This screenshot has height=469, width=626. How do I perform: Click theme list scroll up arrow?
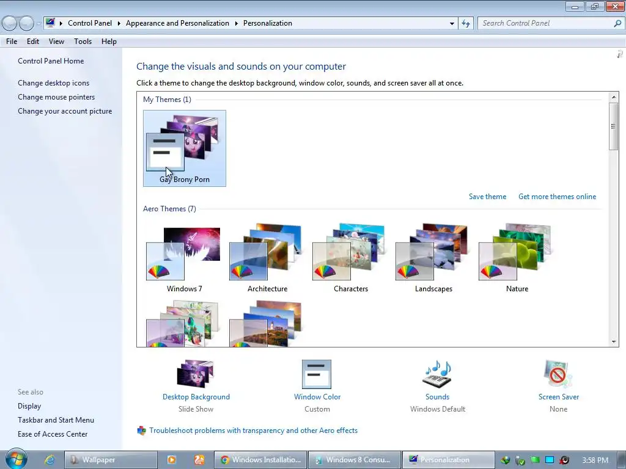tap(614, 97)
